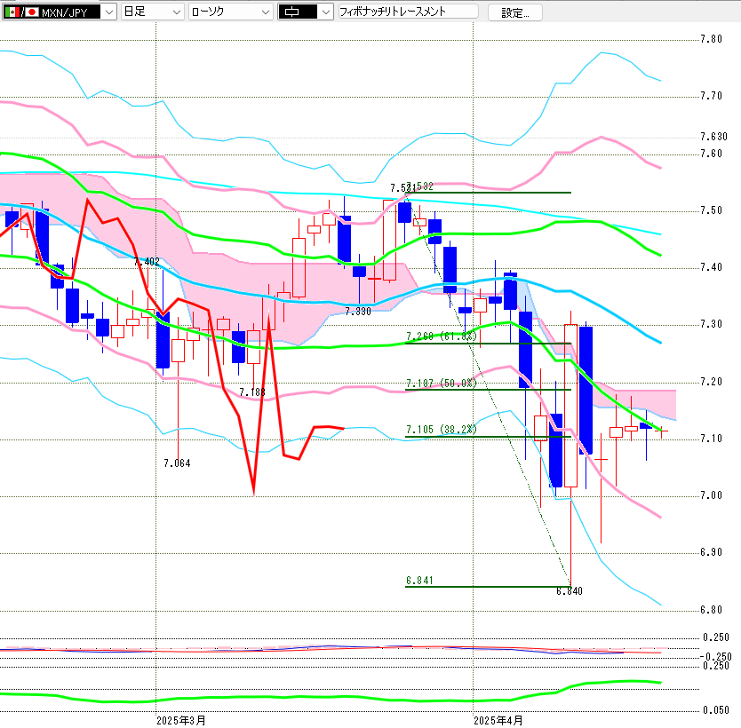This screenshot has height=728, width=741.
Task: Click the 7.40 price axis label
Action: 711,268
